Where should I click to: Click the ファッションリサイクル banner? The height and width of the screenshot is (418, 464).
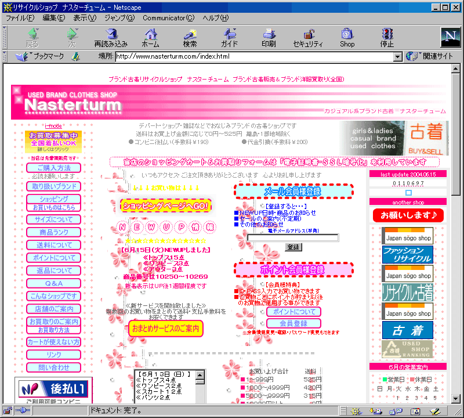pos(408,254)
